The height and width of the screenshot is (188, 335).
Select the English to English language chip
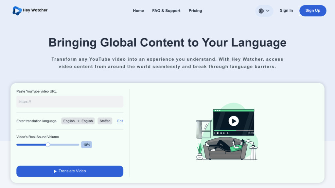pyautogui.click(x=78, y=121)
